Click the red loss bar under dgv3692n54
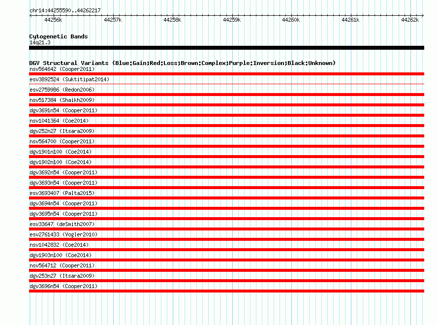This screenshot has width=438, height=325. [x=226, y=177]
